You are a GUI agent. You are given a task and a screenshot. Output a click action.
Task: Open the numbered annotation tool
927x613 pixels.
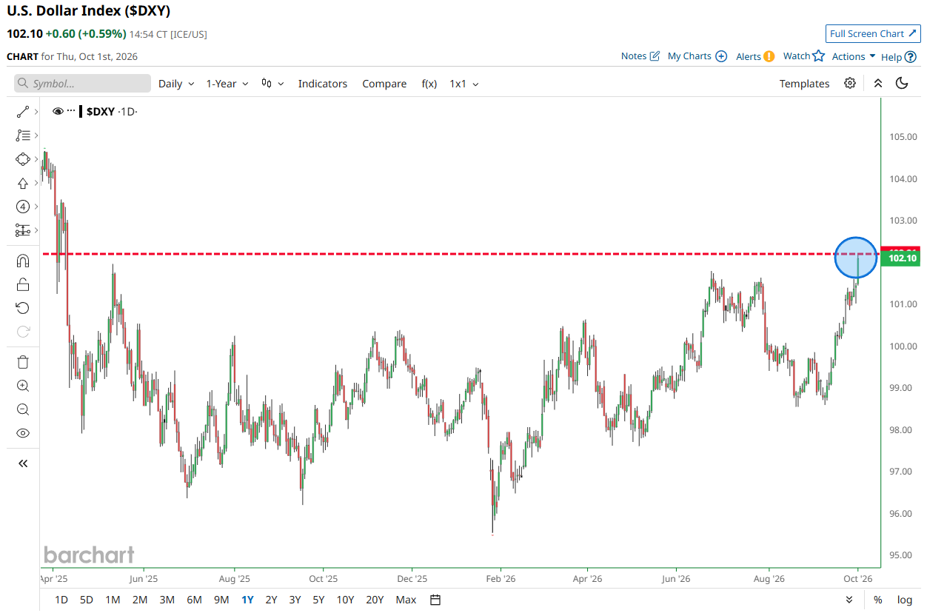(22, 207)
